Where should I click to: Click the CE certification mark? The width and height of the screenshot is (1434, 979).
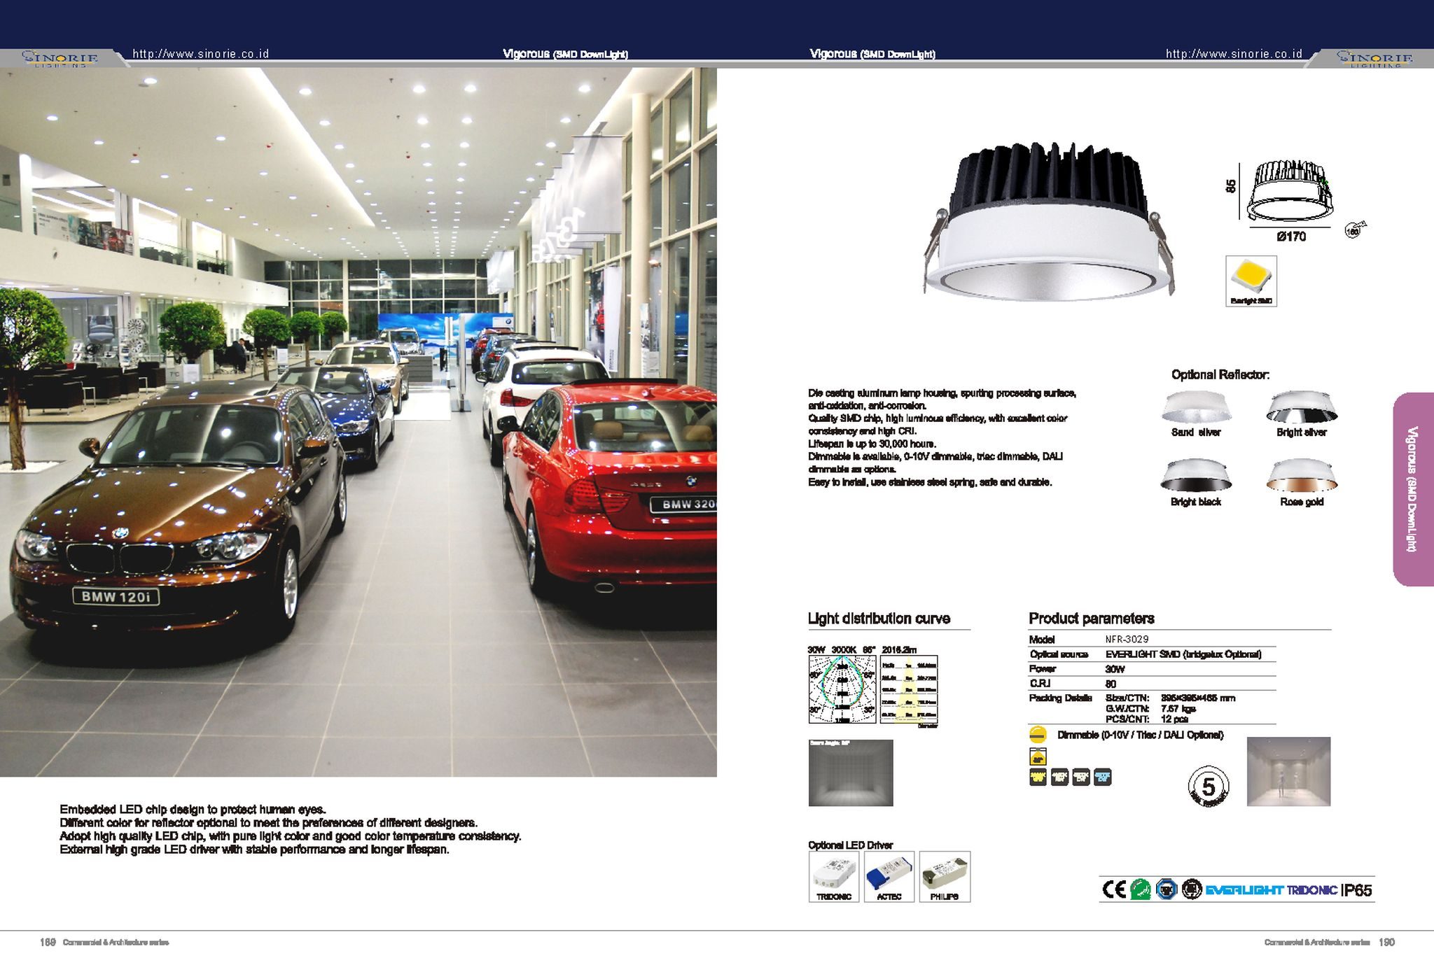tap(1113, 889)
